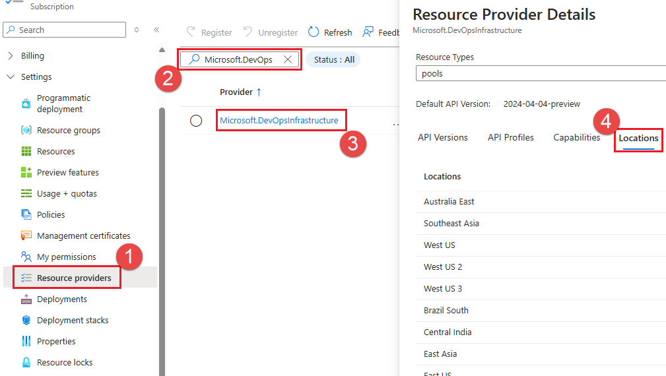
Task: Expand the Billing section
Action: point(11,56)
